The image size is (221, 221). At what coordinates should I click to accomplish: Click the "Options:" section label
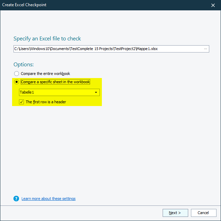coord(23,65)
